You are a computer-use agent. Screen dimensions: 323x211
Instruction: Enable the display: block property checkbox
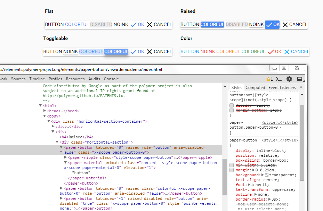(232, 105)
